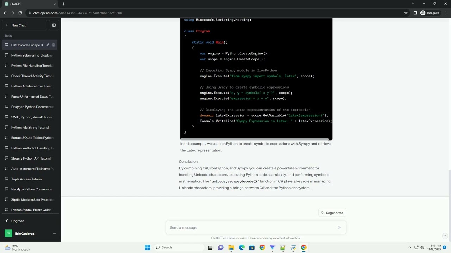Click Eric Gutierrez profile avatar
The image size is (451, 253).
pos(8,233)
